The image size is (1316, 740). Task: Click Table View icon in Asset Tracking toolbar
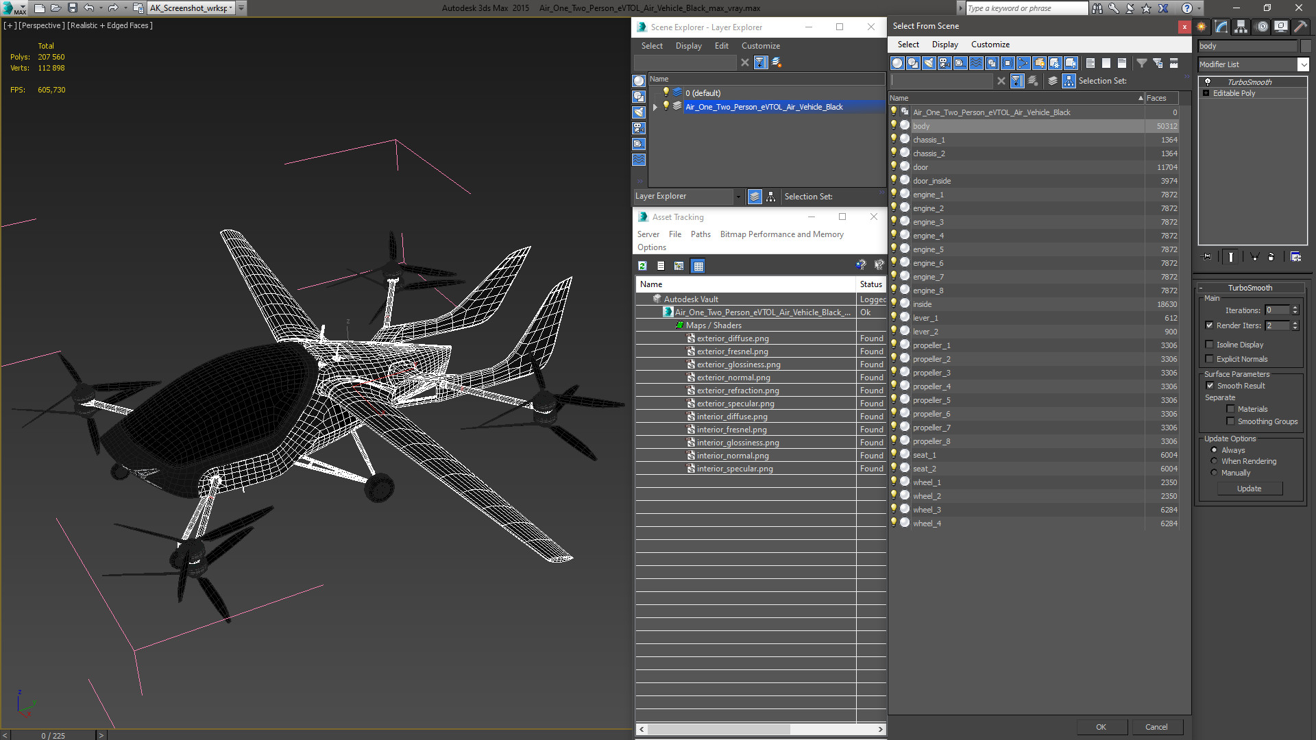point(698,266)
